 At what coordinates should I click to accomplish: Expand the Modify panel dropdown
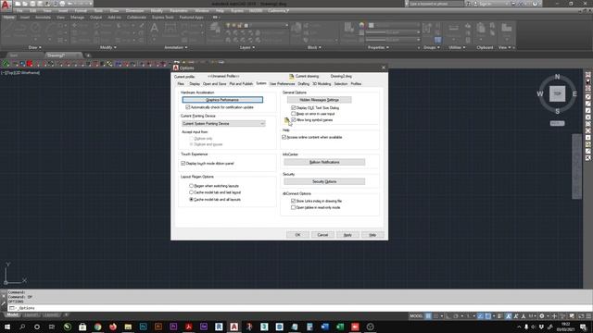pyautogui.click(x=108, y=47)
